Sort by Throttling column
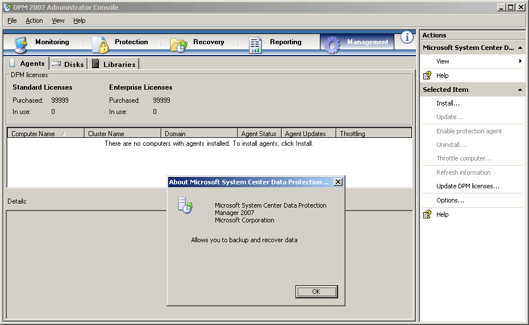529x325 pixels. point(374,133)
